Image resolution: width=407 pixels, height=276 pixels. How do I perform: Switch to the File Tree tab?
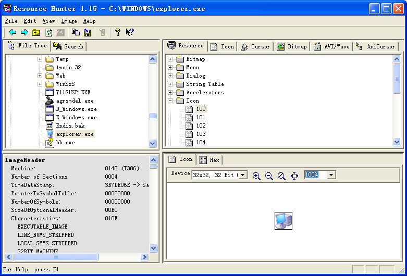[27, 46]
